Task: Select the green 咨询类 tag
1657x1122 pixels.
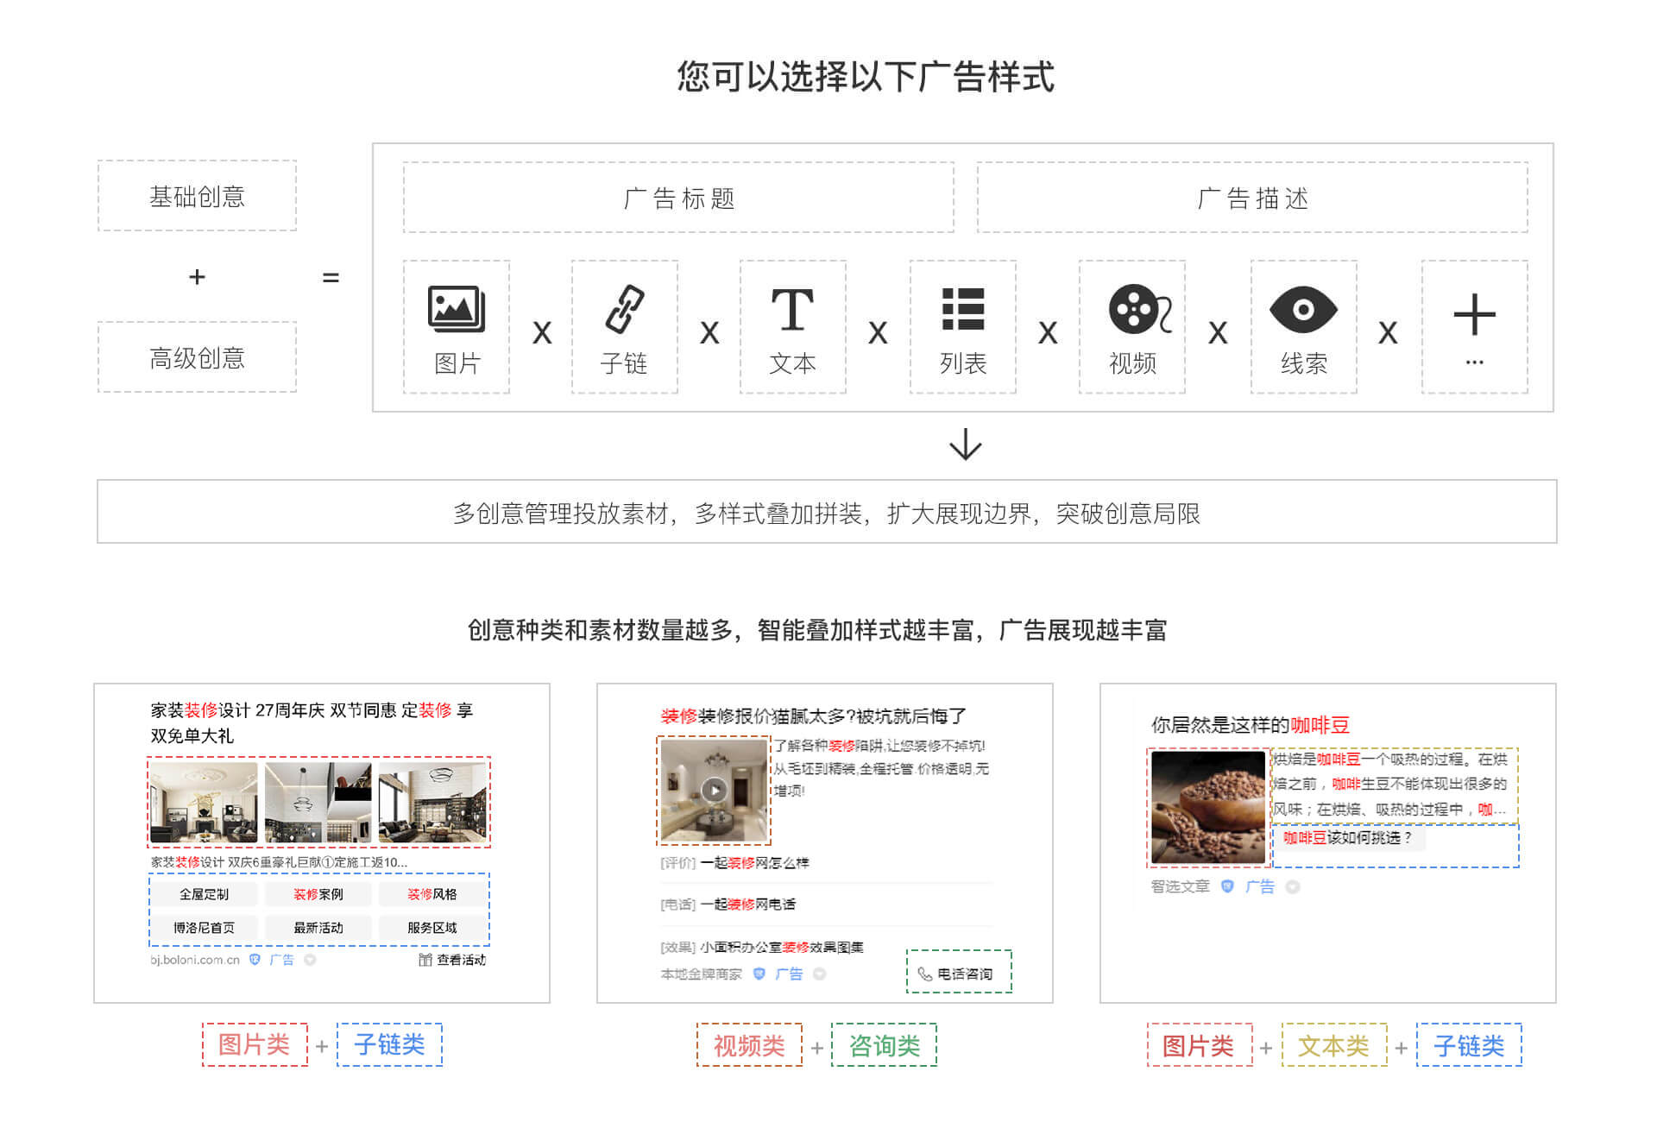Action: click(x=884, y=1045)
